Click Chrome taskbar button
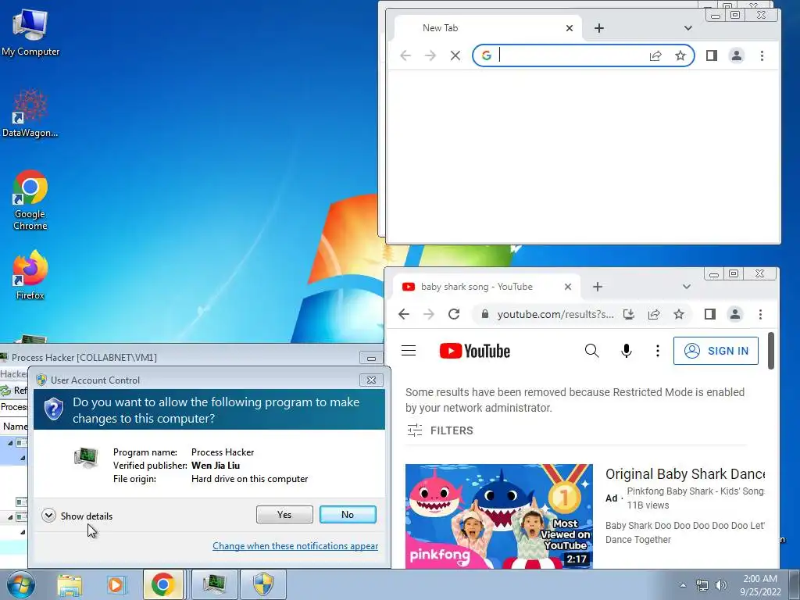Image resolution: width=800 pixels, height=600 pixels. click(162, 584)
